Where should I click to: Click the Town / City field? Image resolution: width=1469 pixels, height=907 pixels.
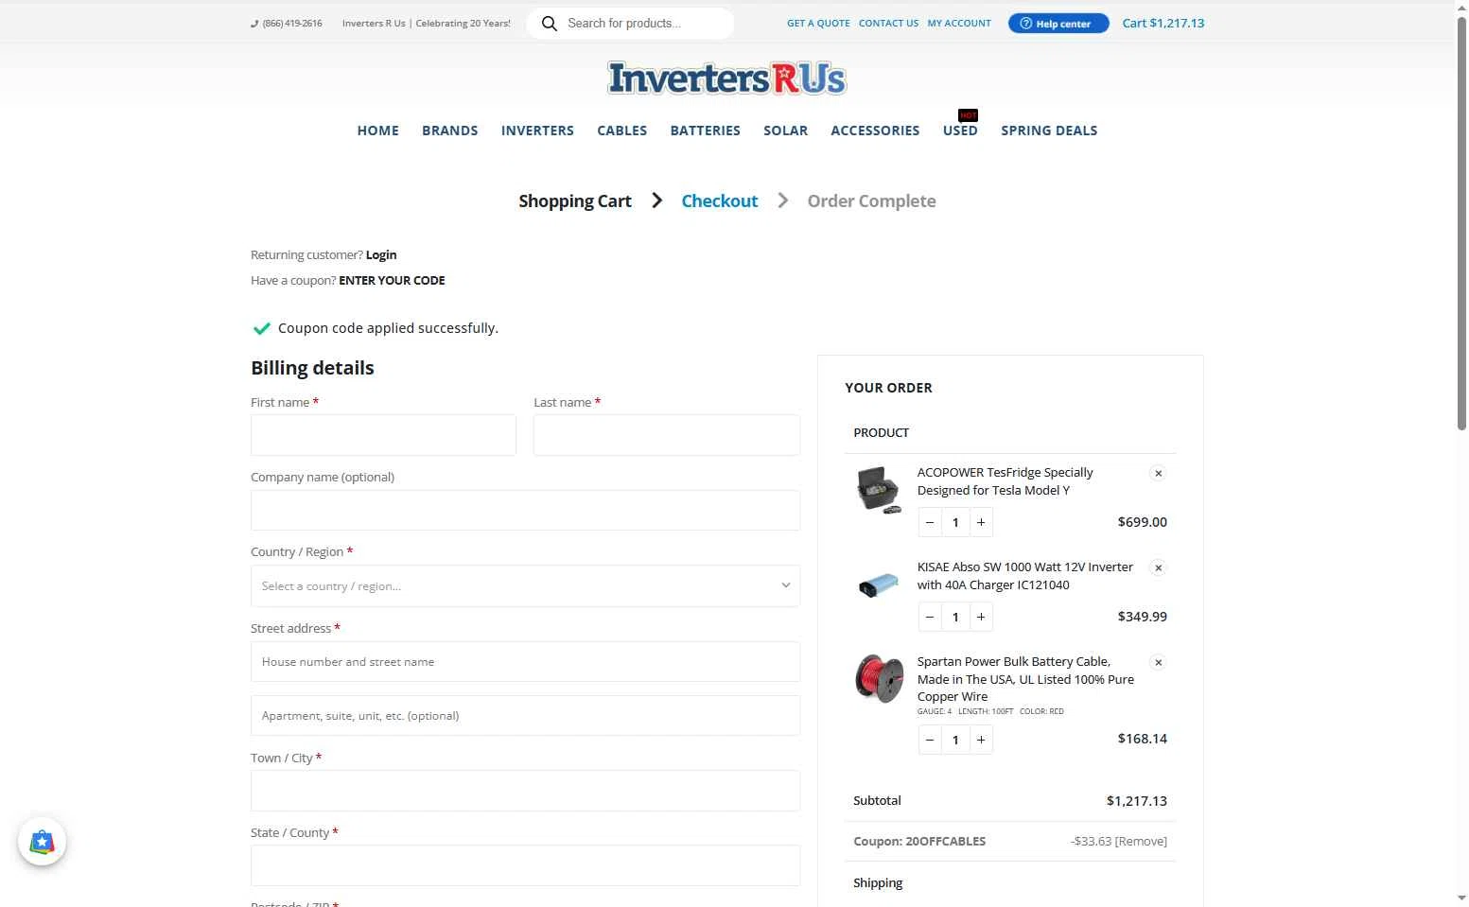tap(525, 791)
